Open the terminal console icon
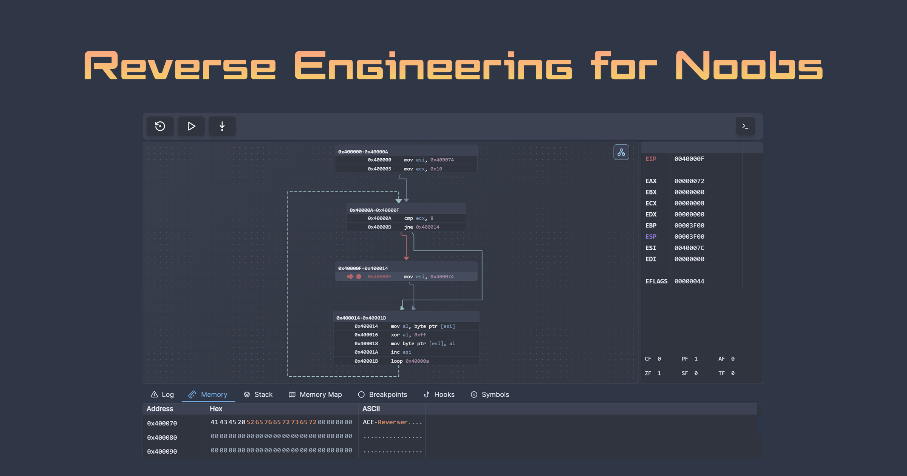 (x=745, y=126)
